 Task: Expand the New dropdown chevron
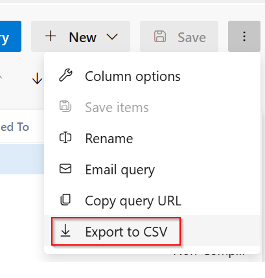click(112, 37)
